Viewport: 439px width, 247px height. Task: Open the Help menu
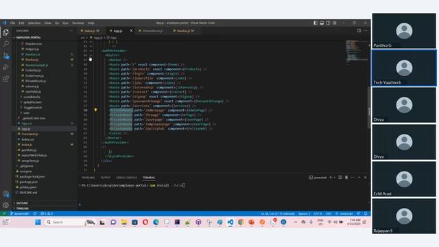(x=91, y=23)
